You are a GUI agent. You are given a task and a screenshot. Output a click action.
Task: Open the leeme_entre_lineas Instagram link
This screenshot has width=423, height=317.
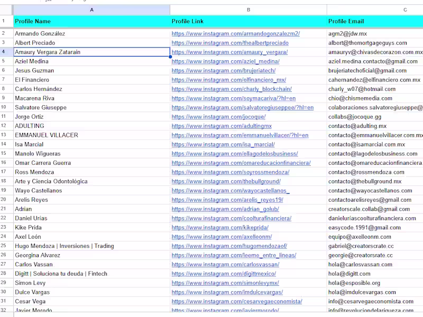pyautogui.click(x=234, y=255)
